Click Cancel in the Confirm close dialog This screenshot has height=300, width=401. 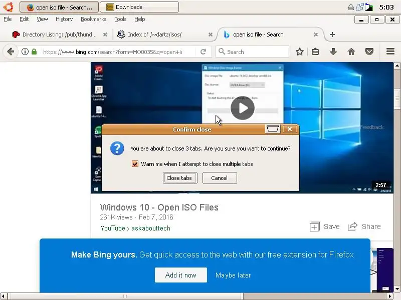(x=220, y=178)
